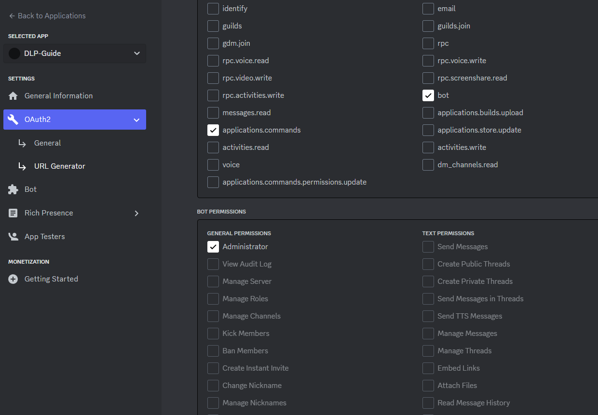The width and height of the screenshot is (598, 415).
Task: Click the back arrow icon beside Back to Applications
Action: click(x=12, y=16)
